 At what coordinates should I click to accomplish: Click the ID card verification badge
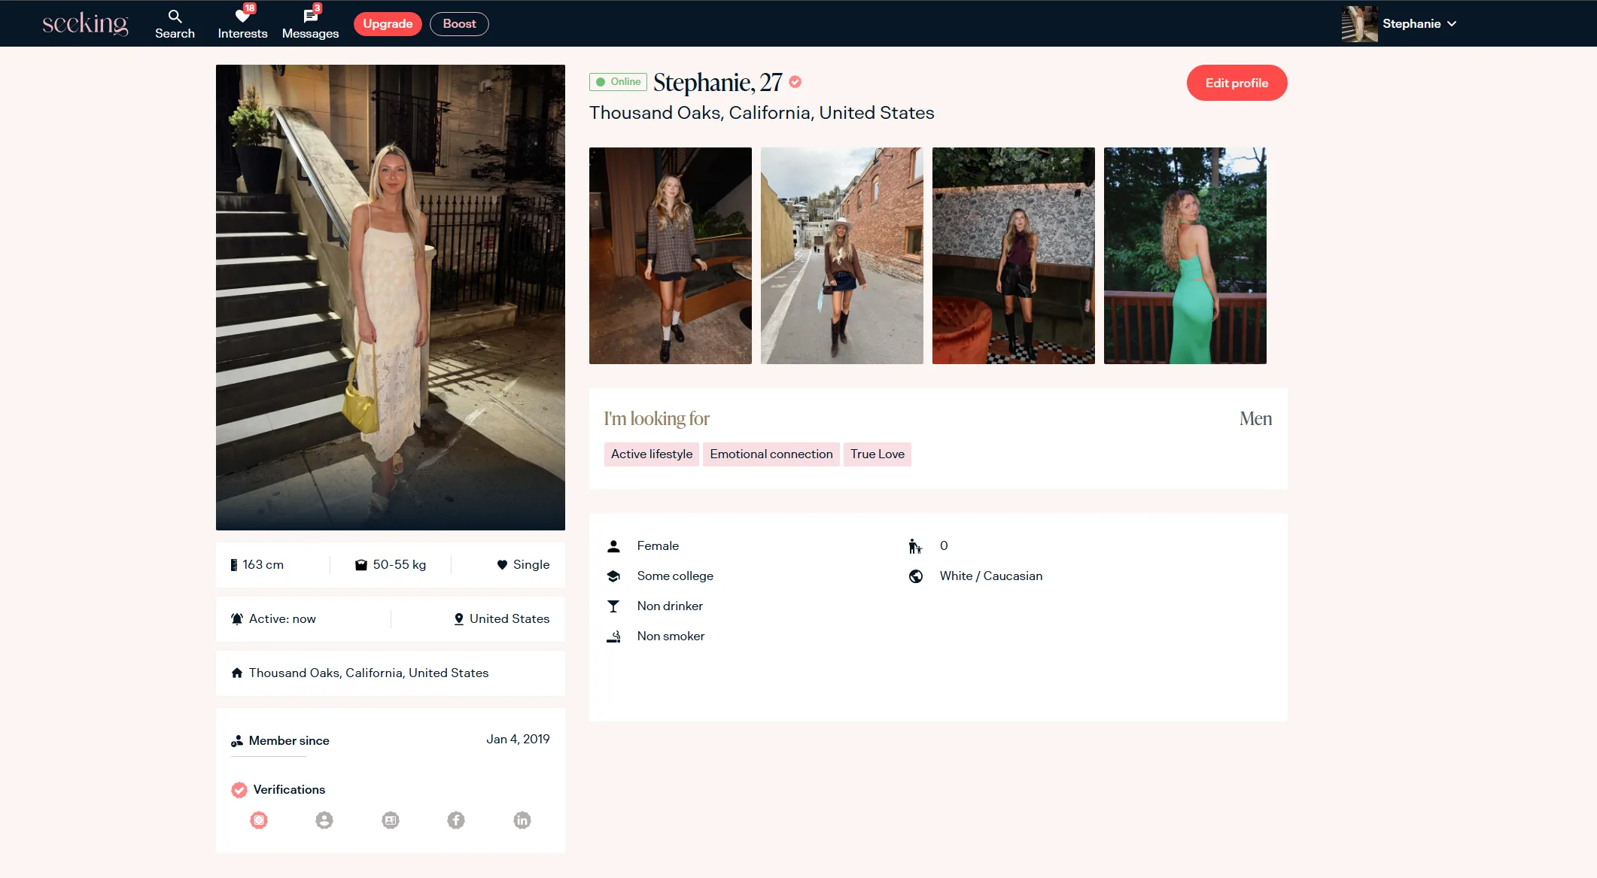(391, 820)
